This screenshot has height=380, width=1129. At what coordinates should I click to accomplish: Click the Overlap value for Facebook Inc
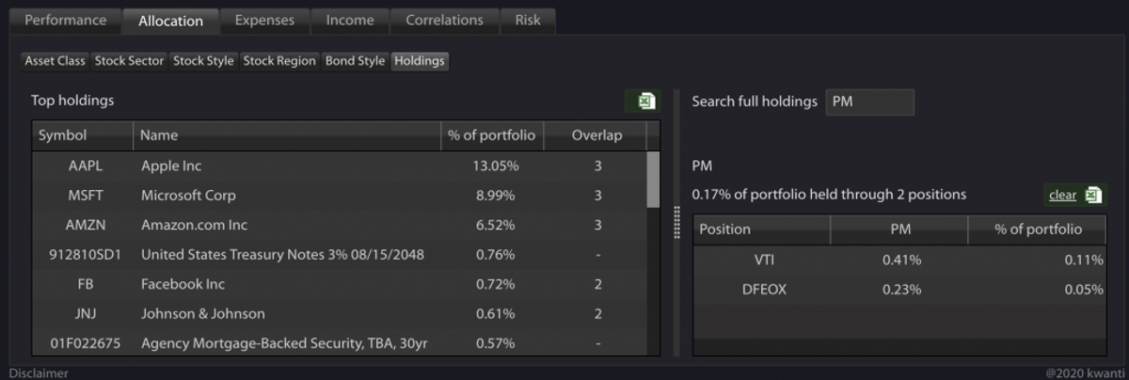click(x=597, y=284)
